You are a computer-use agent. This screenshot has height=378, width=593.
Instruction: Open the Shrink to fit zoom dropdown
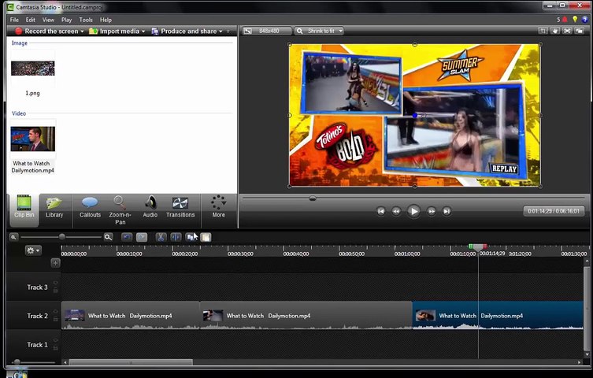[x=319, y=31]
